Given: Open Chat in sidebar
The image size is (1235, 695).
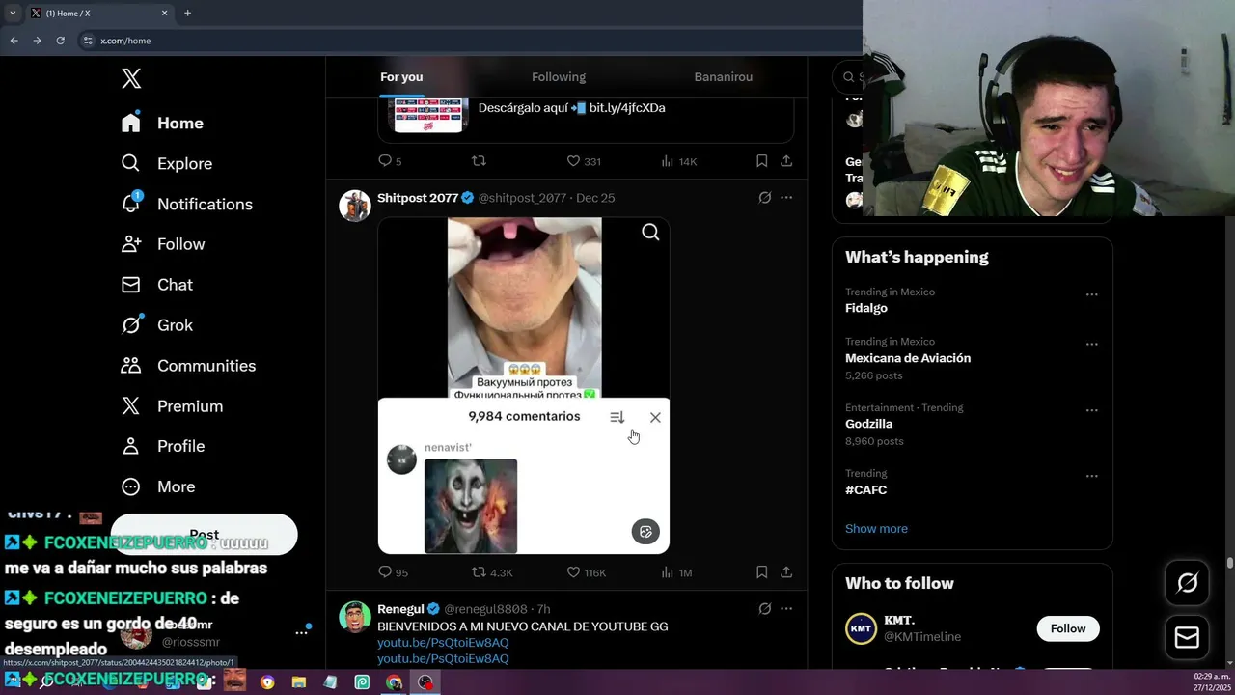Looking at the screenshot, I should click(157, 285).
